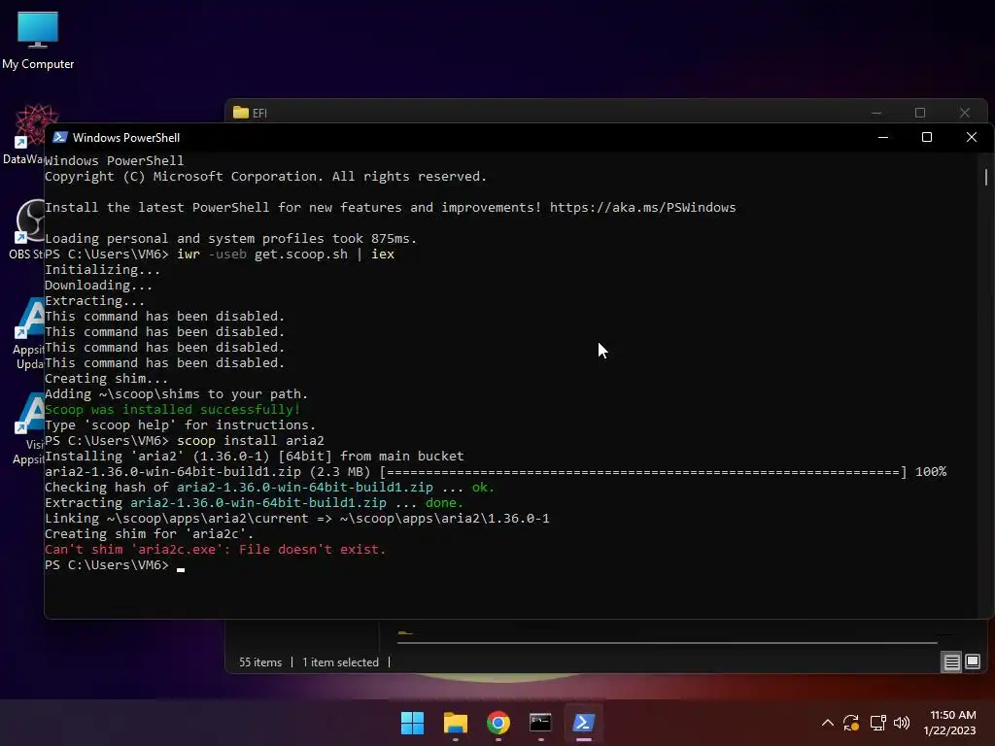Click the 'Checking hash of' output line

tap(269, 488)
